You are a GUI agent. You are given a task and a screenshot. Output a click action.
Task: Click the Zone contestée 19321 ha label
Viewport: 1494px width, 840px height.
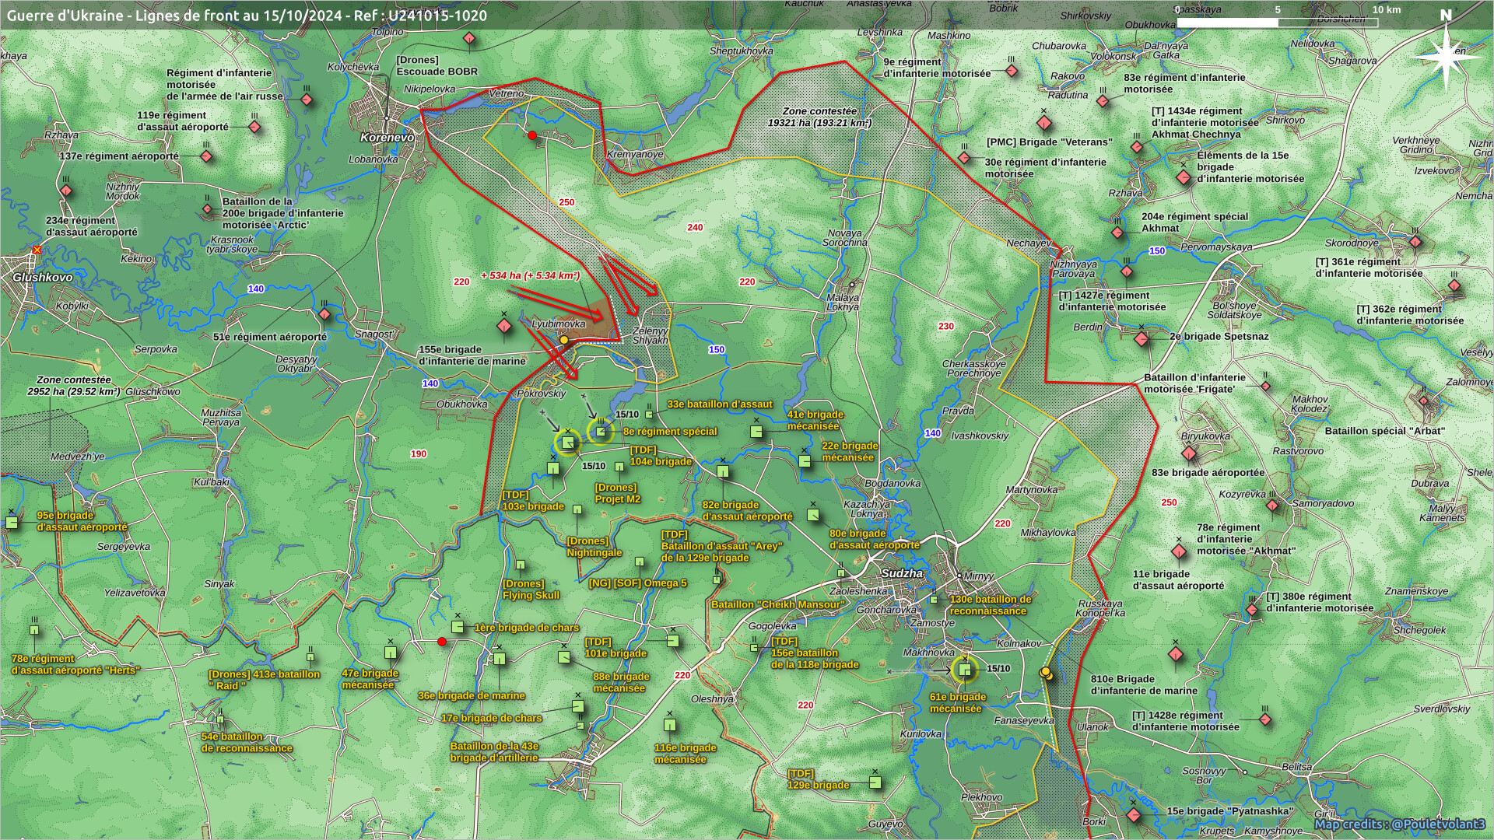(x=819, y=117)
